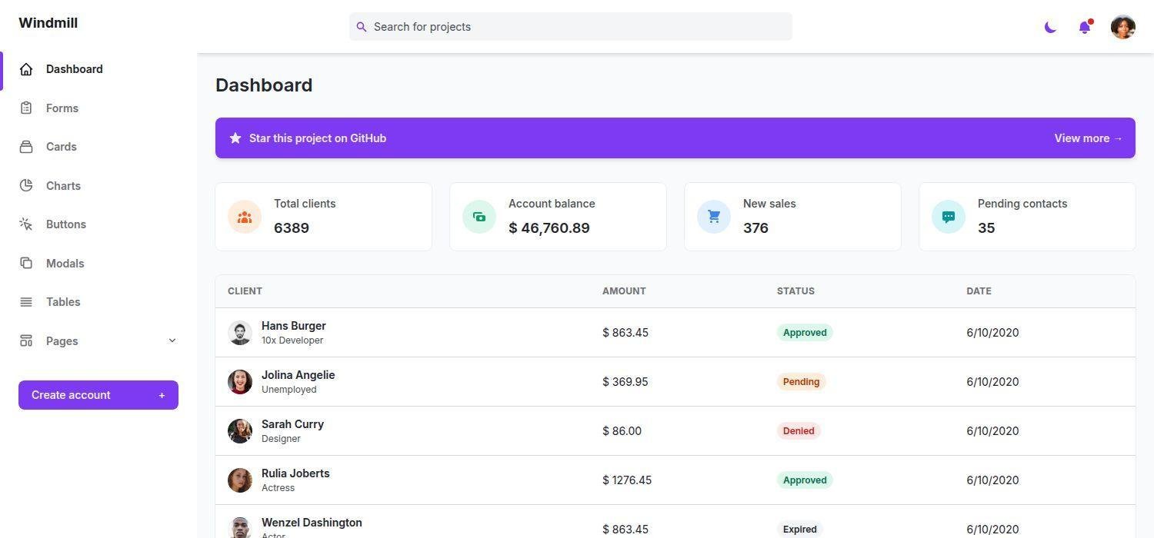Click the Account balance money icon
This screenshot has height=538, width=1154.
point(479,217)
